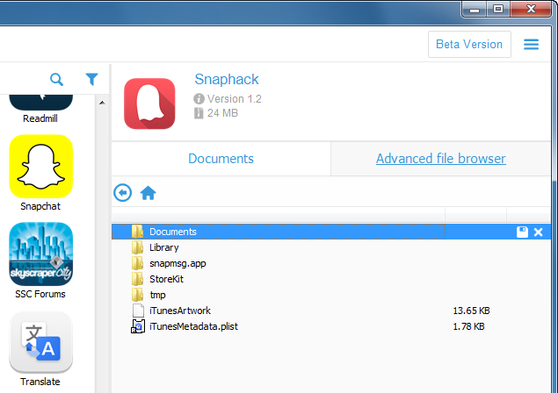This screenshot has height=393, width=558.
Task: Switch to the Documents tab
Action: click(x=221, y=159)
